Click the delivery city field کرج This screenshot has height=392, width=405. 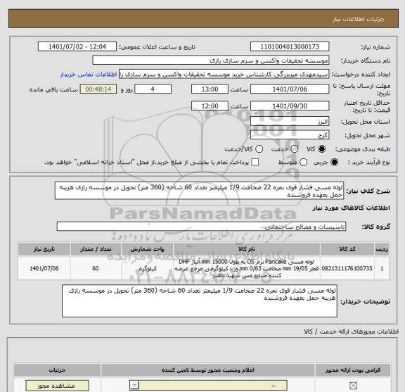tap(290, 135)
